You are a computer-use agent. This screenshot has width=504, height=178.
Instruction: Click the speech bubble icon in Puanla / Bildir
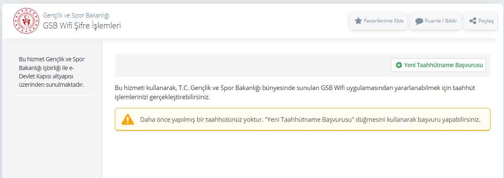(419, 21)
